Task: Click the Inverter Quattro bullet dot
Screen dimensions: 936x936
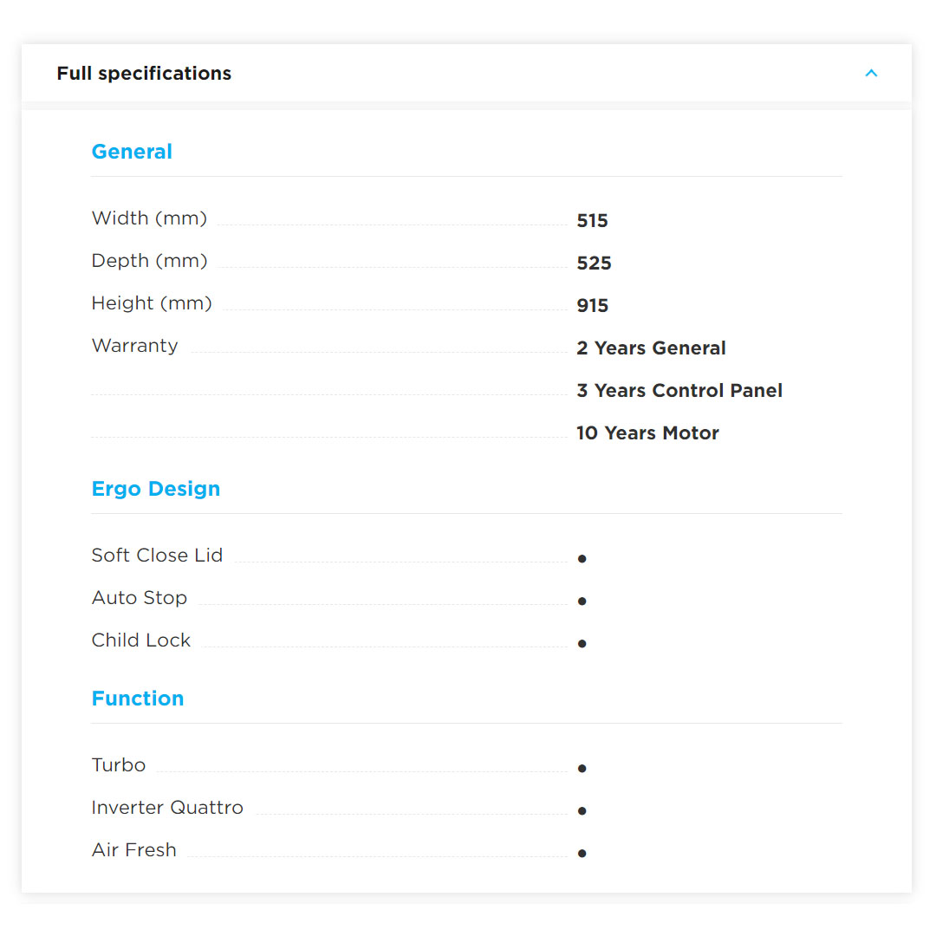Action: [582, 811]
